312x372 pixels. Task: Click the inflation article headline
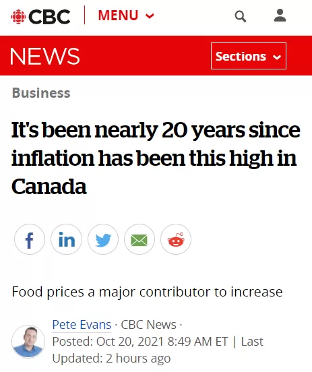(x=156, y=158)
